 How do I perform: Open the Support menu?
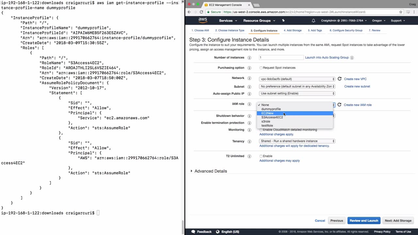click(398, 21)
